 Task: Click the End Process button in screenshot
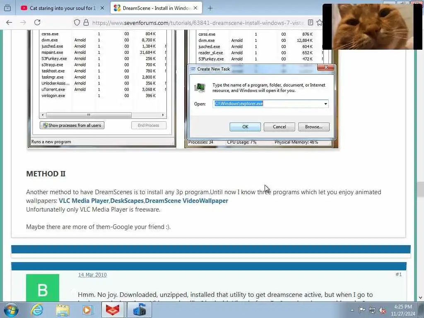(149, 125)
